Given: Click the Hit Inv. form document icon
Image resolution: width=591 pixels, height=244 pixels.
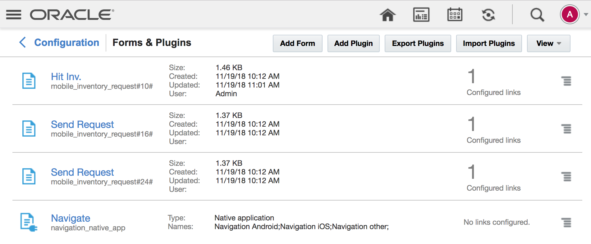Looking at the screenshot, I should [x=29, y=81].
